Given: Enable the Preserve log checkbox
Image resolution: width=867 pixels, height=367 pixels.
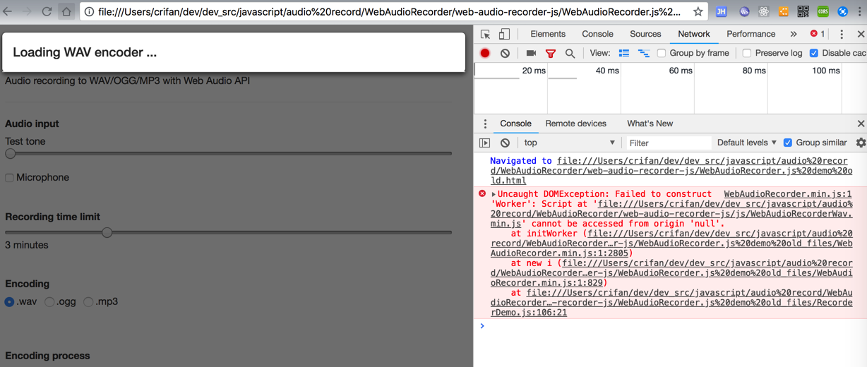Looking at the screenshot, I should (x=747, y=54).
